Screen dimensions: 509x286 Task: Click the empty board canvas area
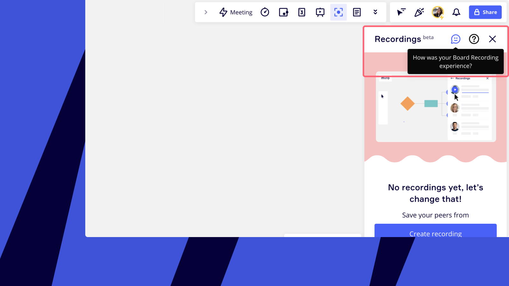point(223,127)
